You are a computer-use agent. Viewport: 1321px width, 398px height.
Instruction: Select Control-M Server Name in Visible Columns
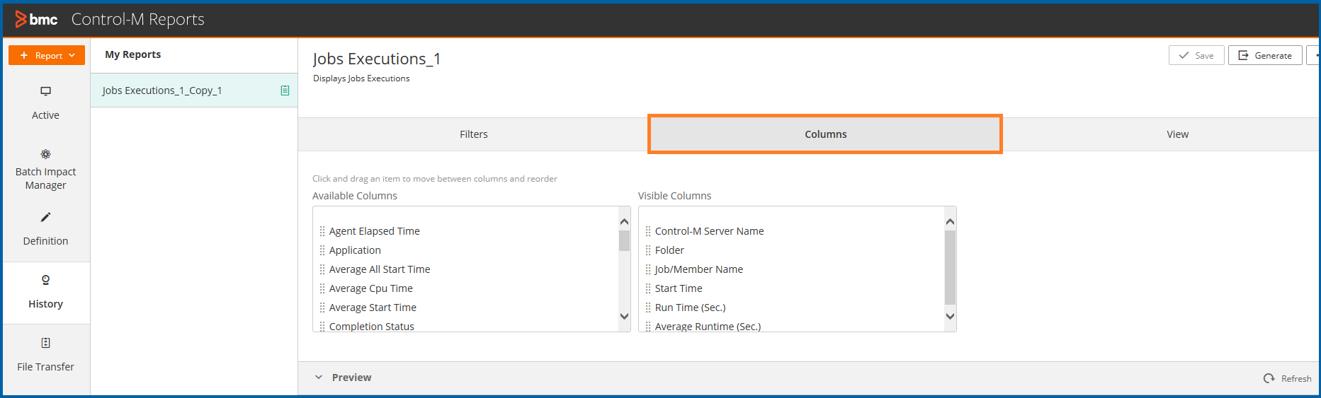point(709,231)
